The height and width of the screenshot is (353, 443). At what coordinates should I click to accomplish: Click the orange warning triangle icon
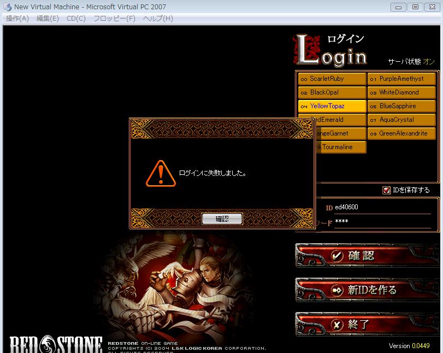tap(161, 174)
